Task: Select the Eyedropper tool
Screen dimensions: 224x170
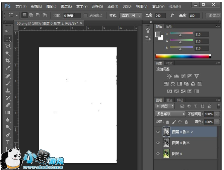Action: 8,68
